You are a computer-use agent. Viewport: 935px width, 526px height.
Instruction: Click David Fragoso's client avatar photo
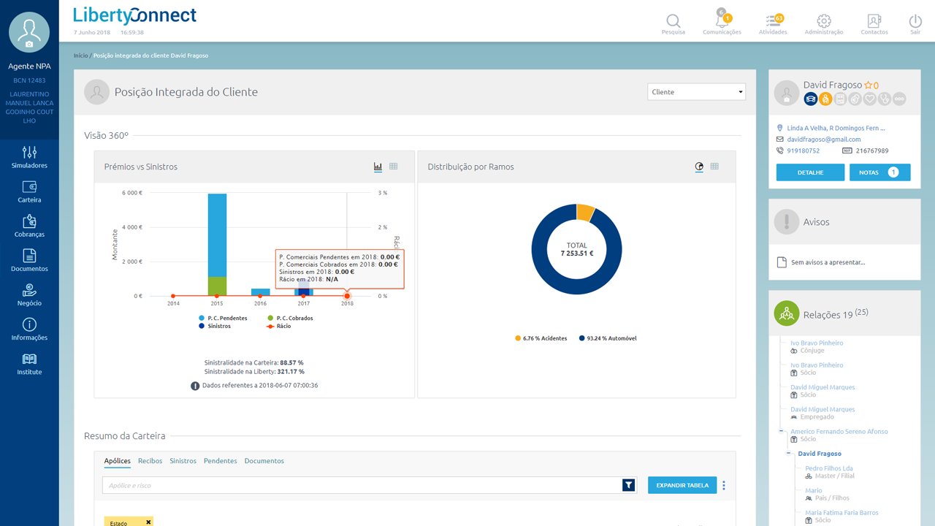[787, 92]
